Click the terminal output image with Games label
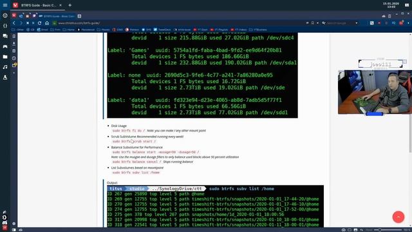Viewport: 412px width, 232px height. (202, 75)
